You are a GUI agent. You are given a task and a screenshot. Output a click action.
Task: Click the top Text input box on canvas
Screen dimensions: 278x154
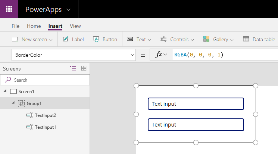tap(196, 104)
